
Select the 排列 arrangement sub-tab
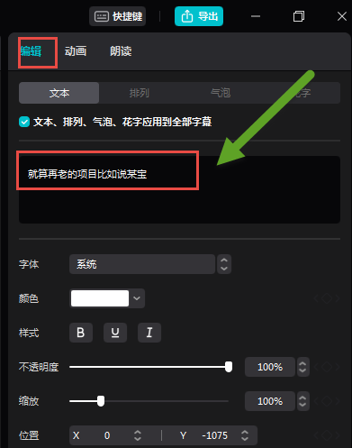140,93
